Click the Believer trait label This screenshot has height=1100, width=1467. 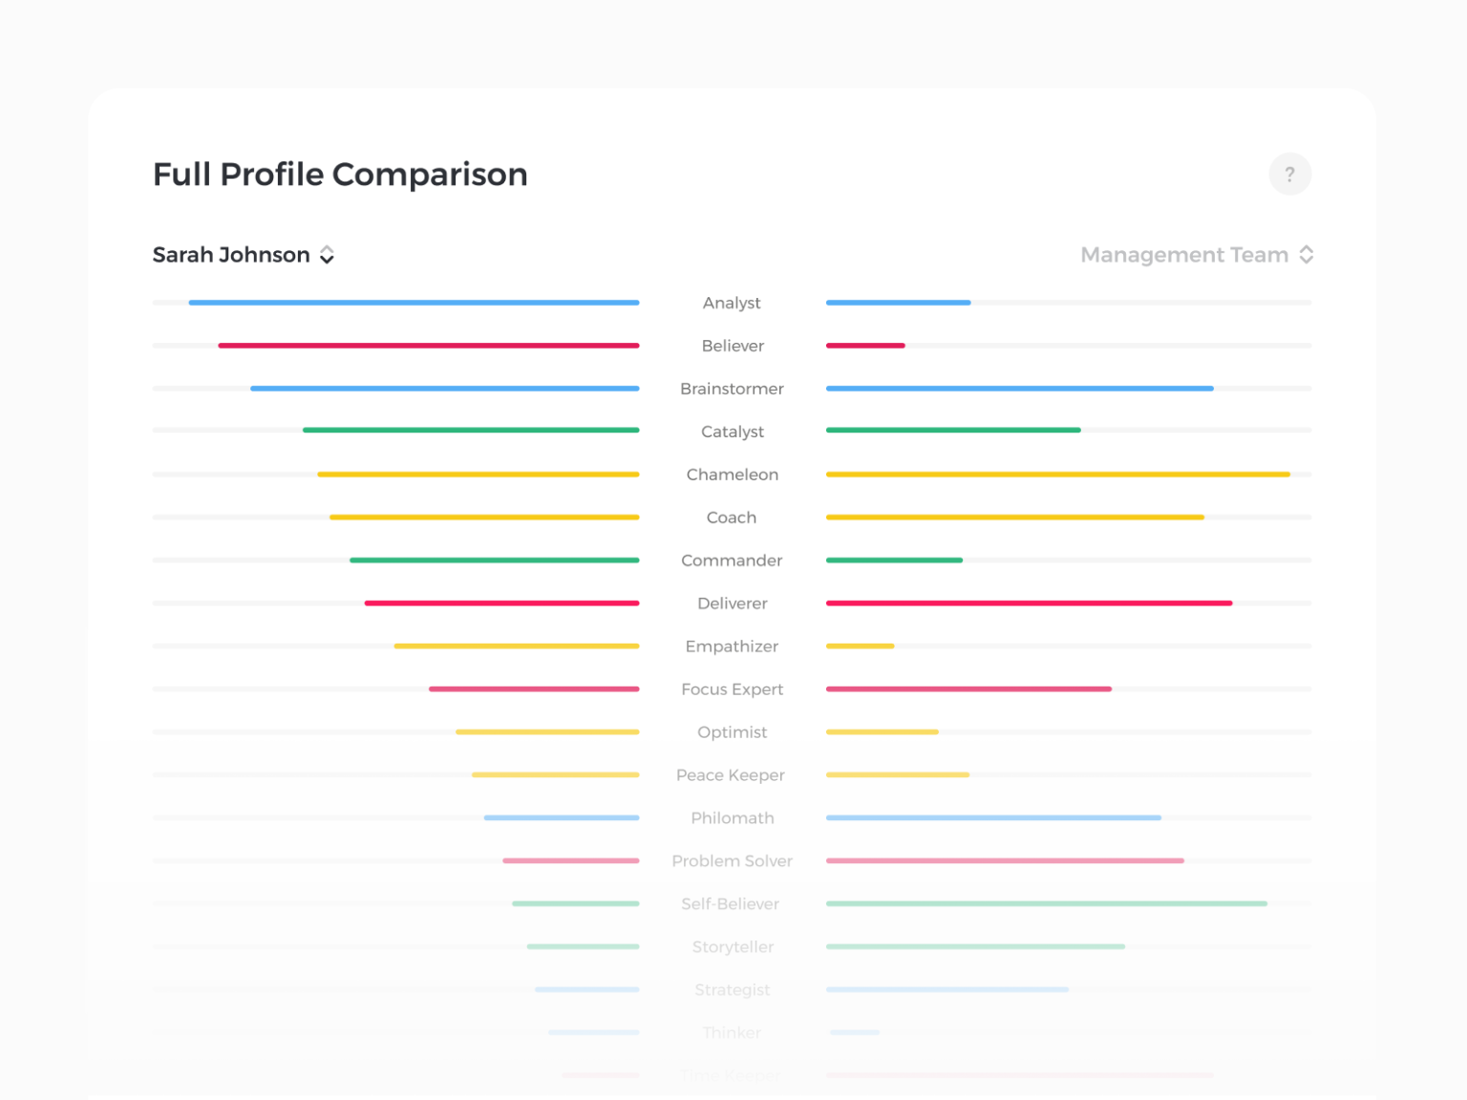click(x=733, y=346)
